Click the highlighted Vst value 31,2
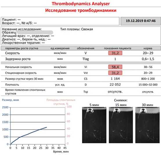The height and width of the screenshot is (156, 161). 115,73
